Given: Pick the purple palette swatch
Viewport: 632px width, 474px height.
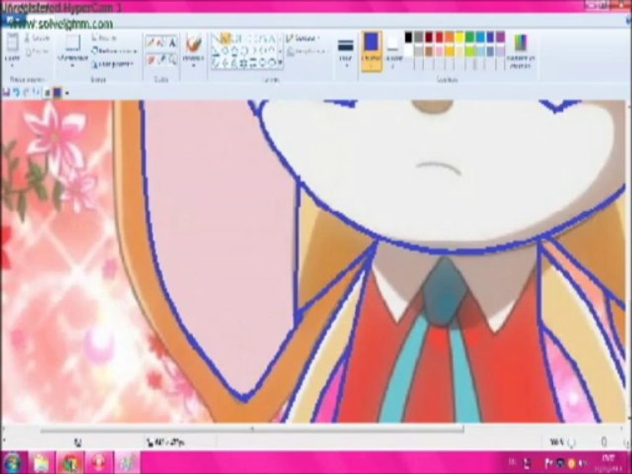Looking at the screenshot, I should 500,38.
